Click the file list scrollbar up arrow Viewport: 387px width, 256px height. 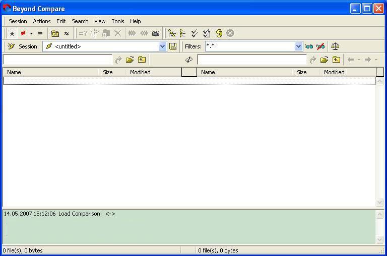click(x=380, y=81)
